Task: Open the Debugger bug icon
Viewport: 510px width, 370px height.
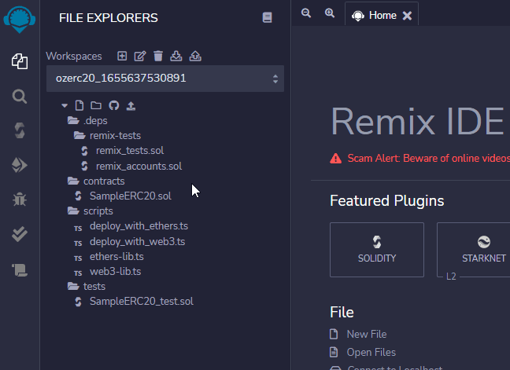Action: pos(20,200)
